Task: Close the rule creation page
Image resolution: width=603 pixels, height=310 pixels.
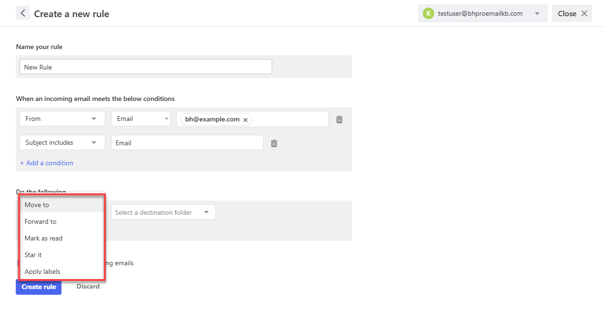Action: pos(572,13)
